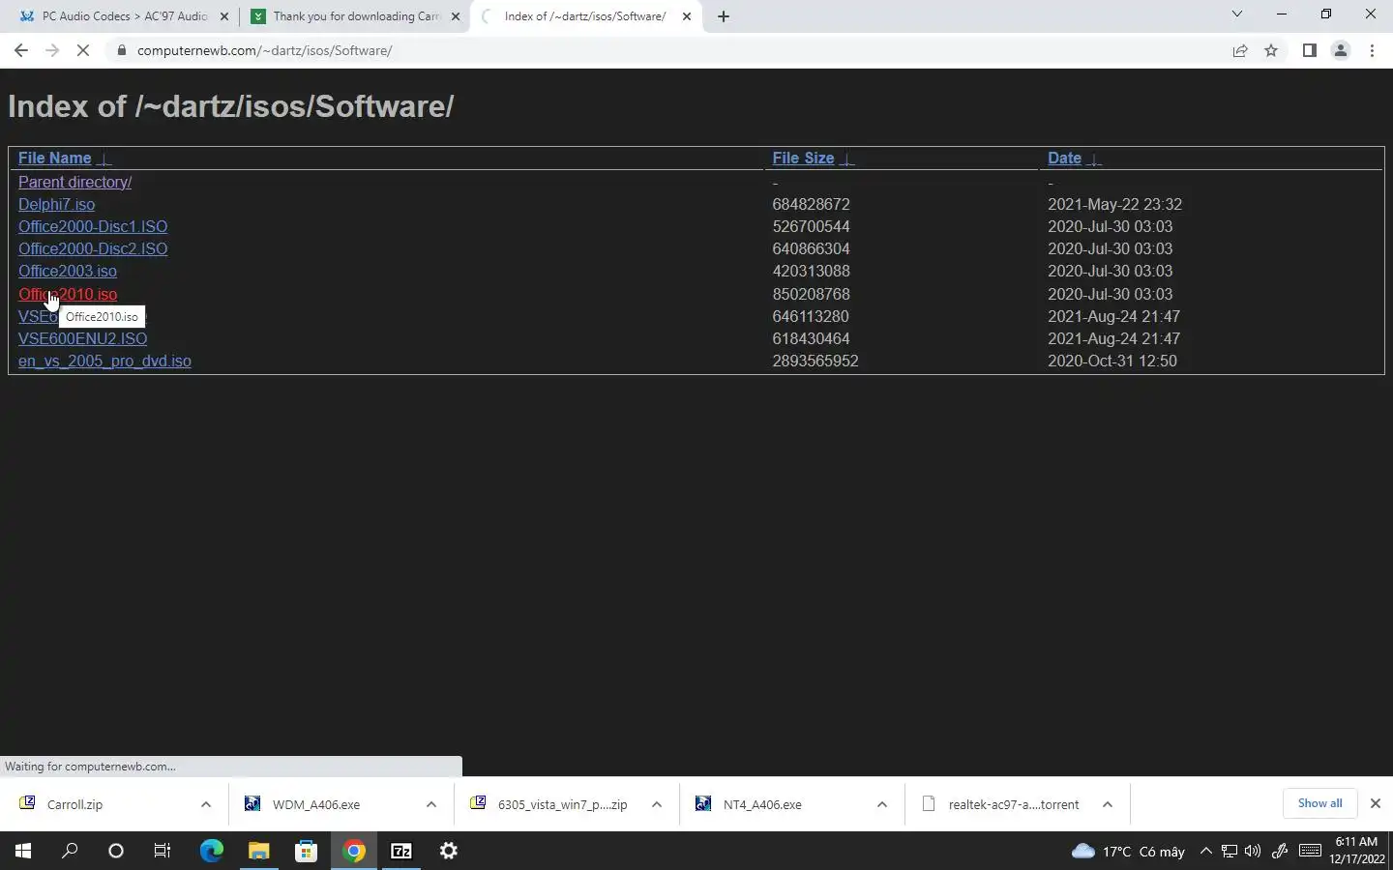Sort the listing by File Name
Viewport: 1393px width, 870px height.
55,159
